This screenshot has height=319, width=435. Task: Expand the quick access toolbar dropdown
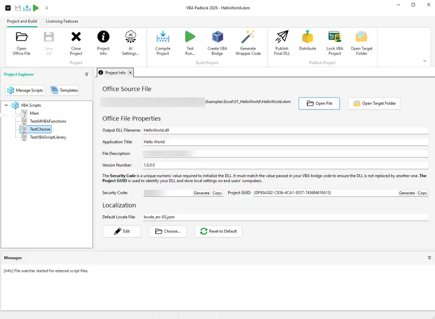(x=47, y=8)
